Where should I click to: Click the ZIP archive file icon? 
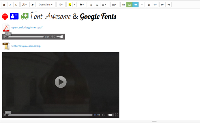[6, 46]
